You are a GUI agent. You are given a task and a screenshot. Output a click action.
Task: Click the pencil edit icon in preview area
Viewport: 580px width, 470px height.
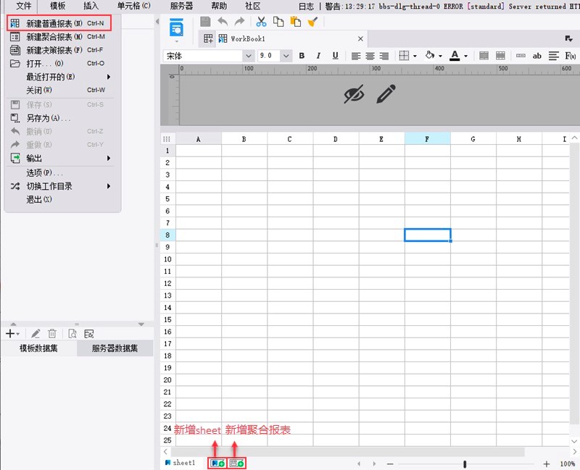pos(386,93)
